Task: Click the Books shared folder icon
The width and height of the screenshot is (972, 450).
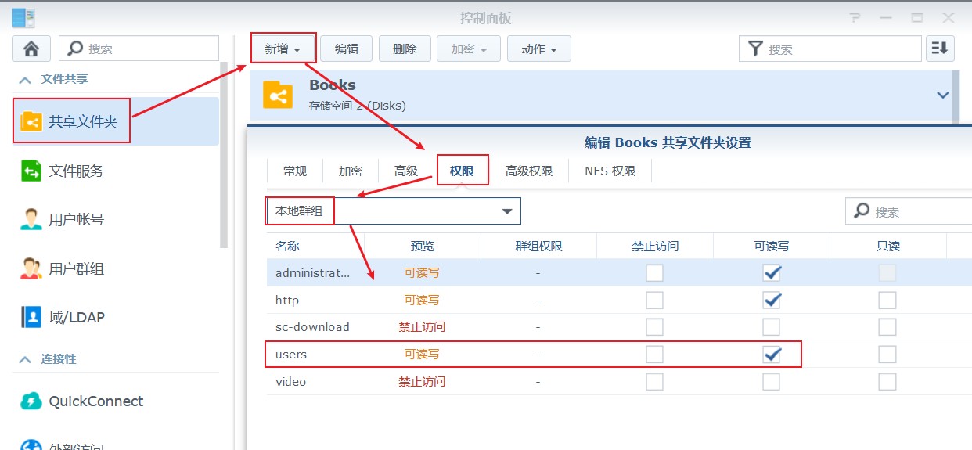Action: [x=278, y=95]
